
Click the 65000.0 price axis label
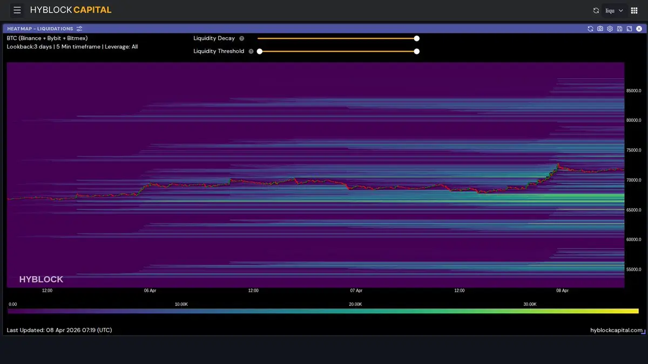pyautogui.click(x=633, y=210)
